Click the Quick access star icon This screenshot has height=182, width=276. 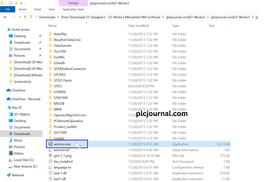tap(9, 29)
